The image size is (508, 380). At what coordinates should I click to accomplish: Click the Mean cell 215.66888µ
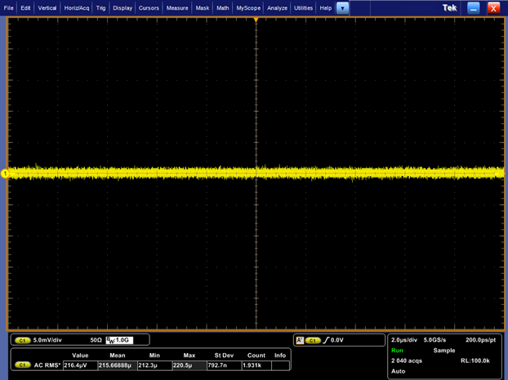tap(118, 365)
